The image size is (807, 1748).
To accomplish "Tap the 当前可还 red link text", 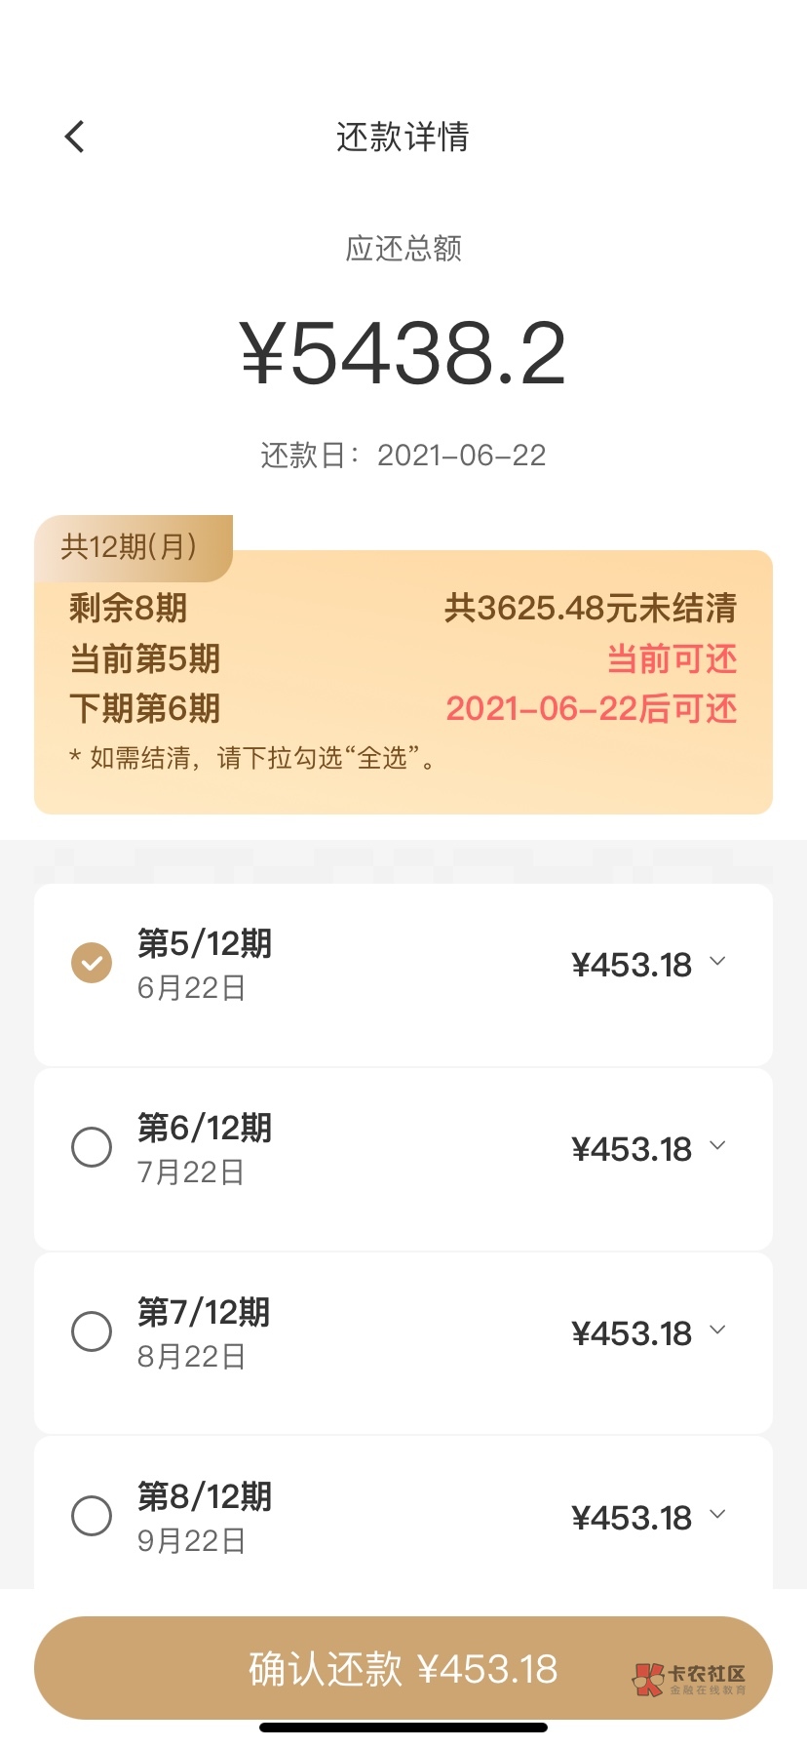I will tap(672, 659).
